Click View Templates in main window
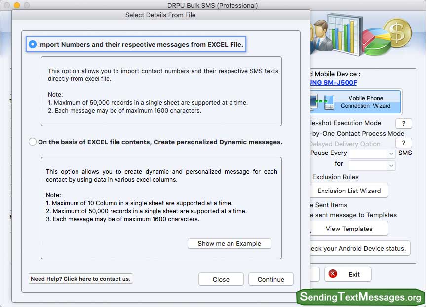The image size is (426, 307). click(349, 229)
